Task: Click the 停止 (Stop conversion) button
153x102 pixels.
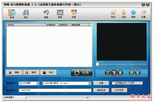Action: (x=48, y=72)
